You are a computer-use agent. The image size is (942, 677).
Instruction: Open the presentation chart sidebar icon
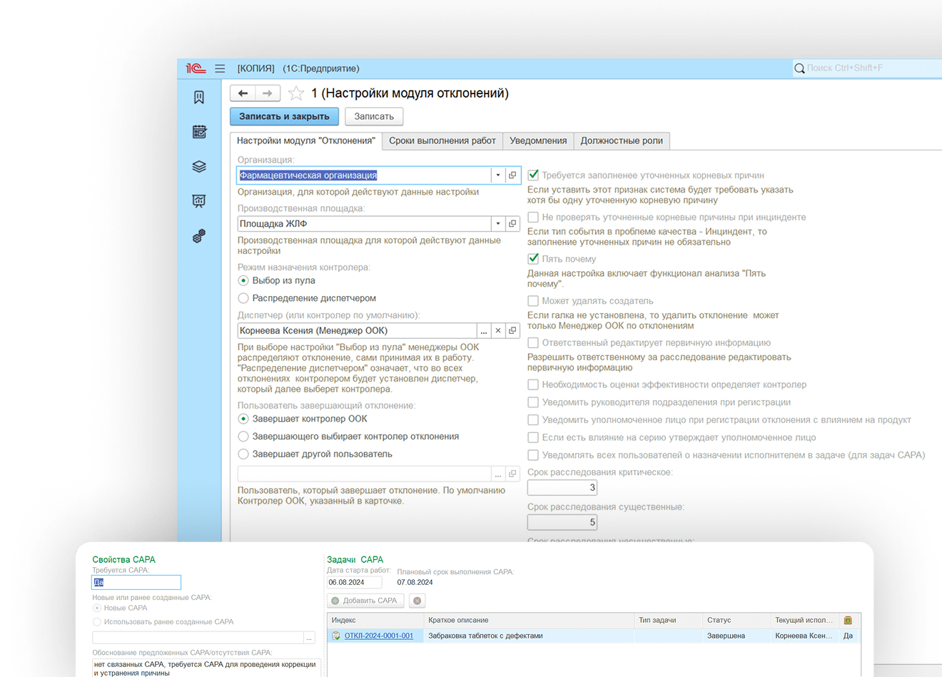click(199, 201)
